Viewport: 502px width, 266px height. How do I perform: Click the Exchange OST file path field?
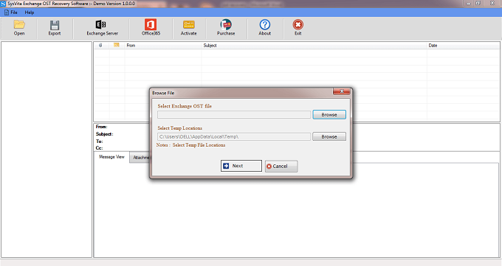pos(234,114)
